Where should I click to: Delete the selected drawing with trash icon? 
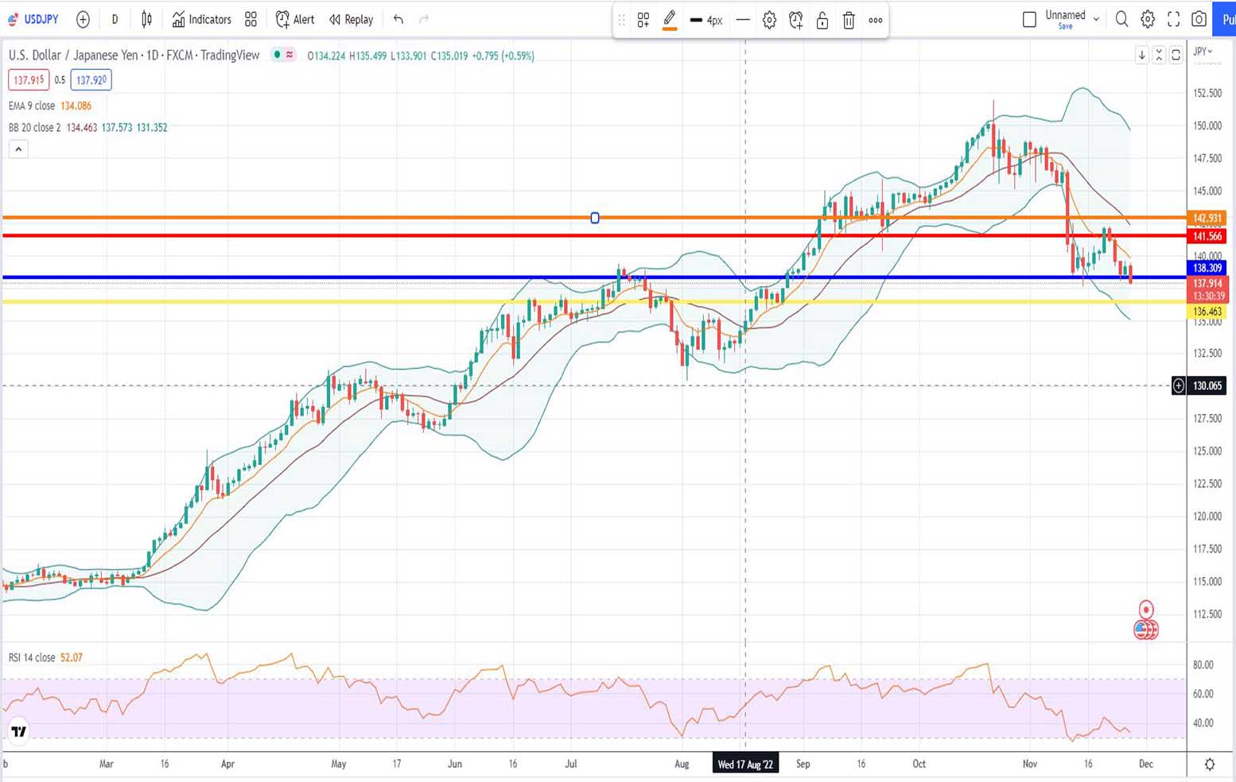(x=849, y=21)
